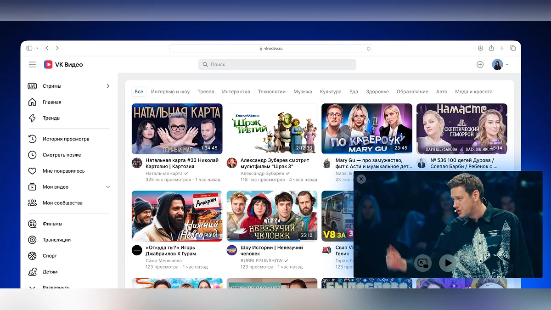Open the Намасте video thumbnail
551x310 pixels.
tap(462, 129)
